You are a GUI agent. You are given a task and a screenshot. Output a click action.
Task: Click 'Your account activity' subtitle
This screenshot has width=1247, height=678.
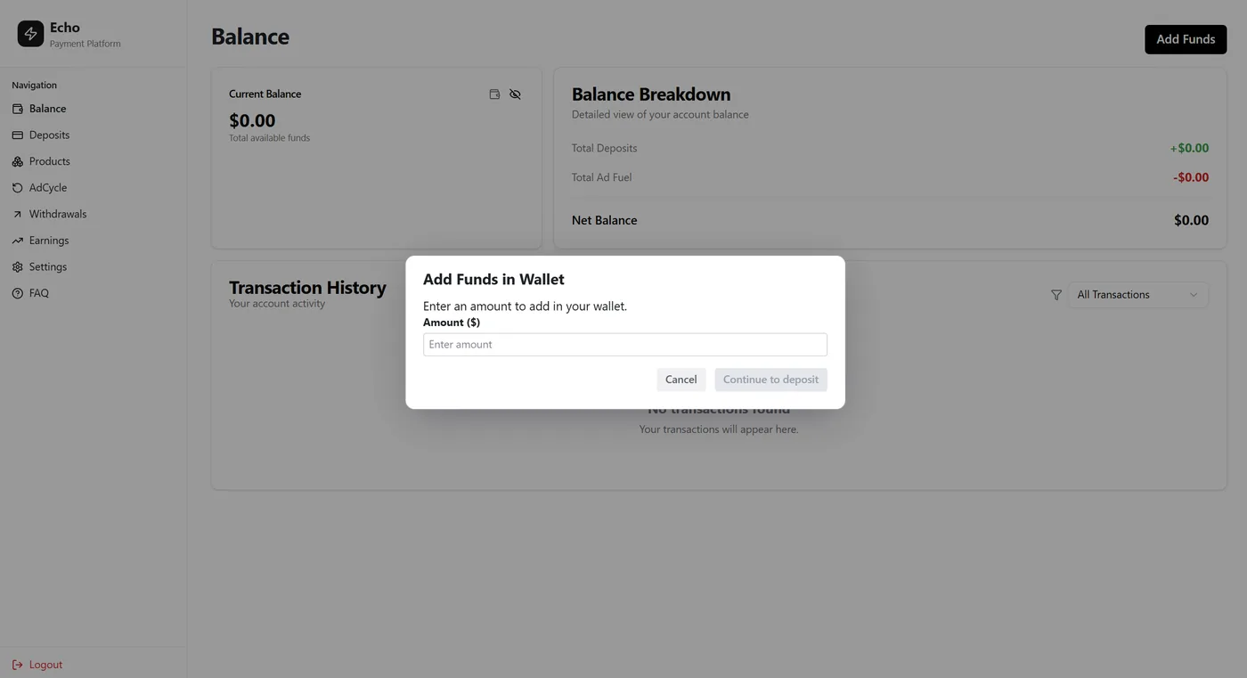coord(277,304)
